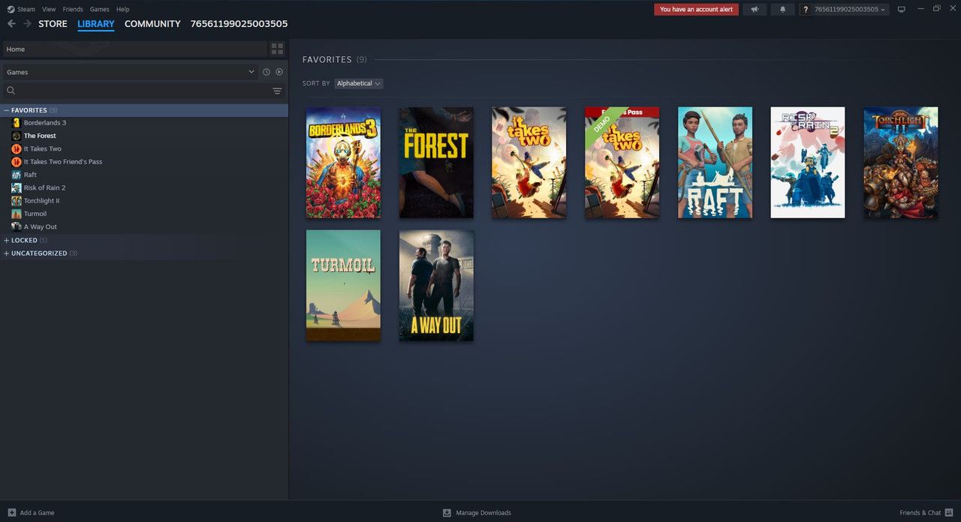The width and height of the screenshot is (961, 522).
Task: Click the help question mark icon
Action: click(806, 10)
